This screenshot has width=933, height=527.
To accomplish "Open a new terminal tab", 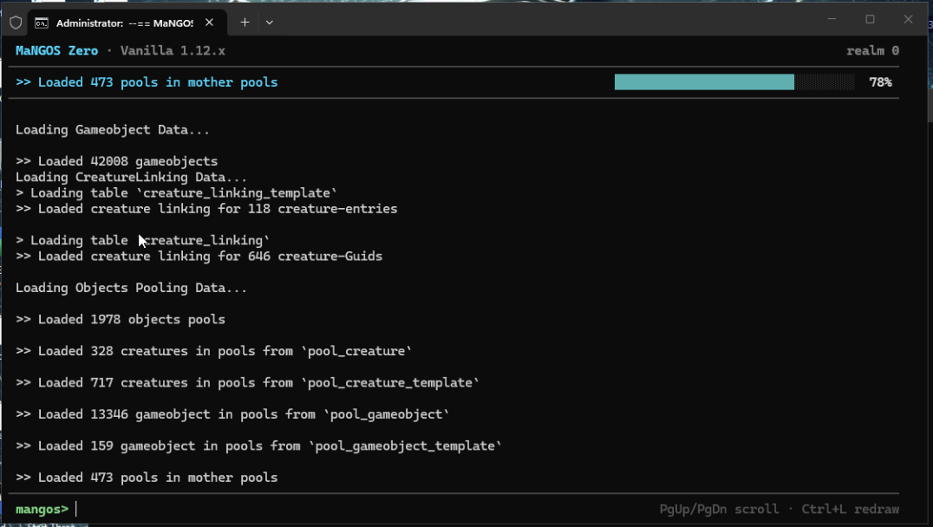I will [245, 23].
